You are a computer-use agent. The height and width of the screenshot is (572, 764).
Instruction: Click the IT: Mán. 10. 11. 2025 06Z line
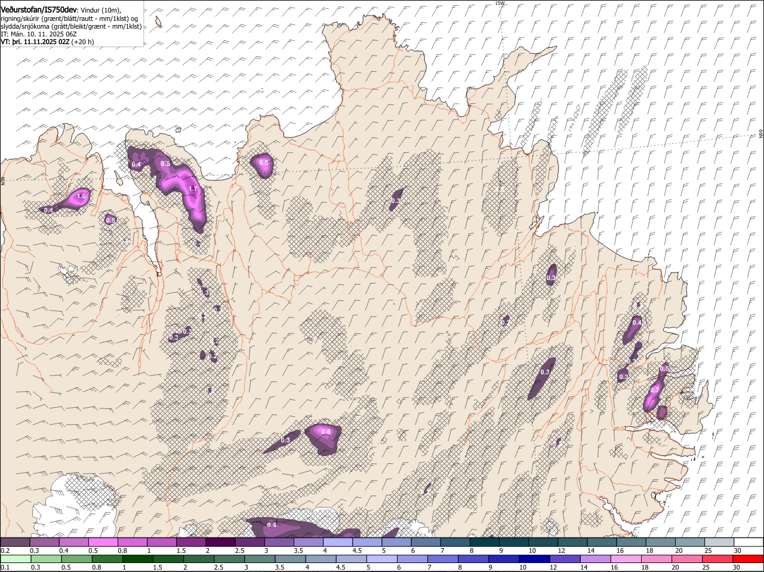click(x=39, y=34)
